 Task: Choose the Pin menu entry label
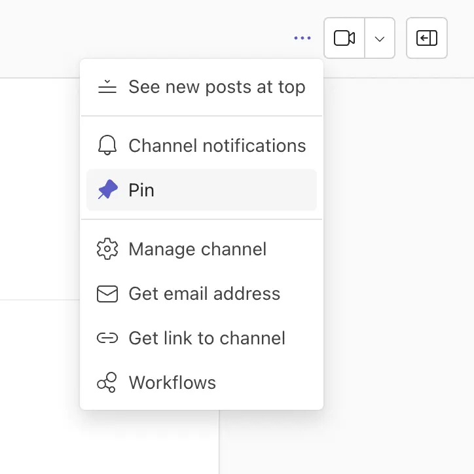(x=141, y=191)
